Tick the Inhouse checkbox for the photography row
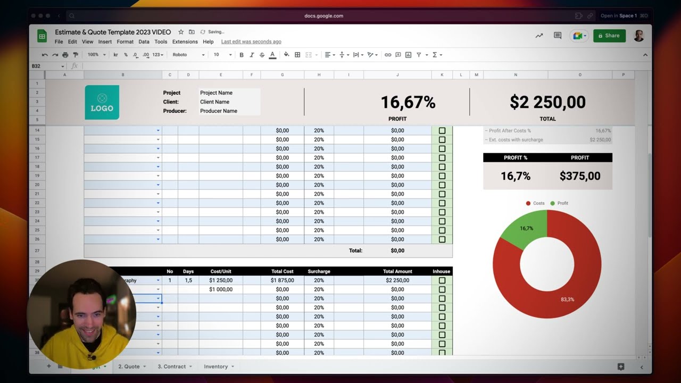The width and height of the screenshot is (681, 383). click(x=442, y=280)
